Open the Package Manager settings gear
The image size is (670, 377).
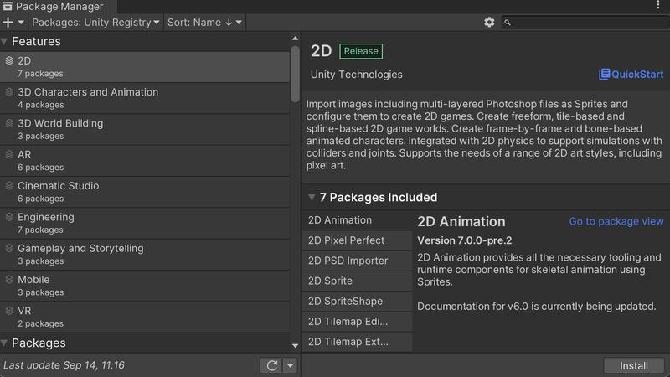[x=489, y=23]
